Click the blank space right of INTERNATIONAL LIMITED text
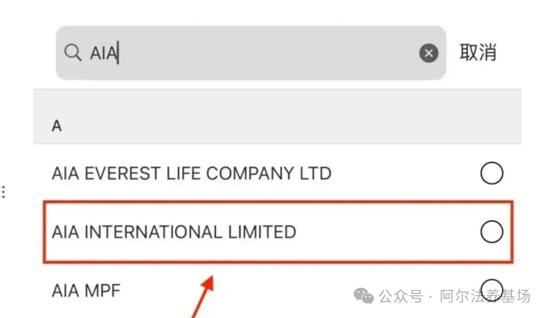Screen dimensions: 548x318 tap(383, 232)
